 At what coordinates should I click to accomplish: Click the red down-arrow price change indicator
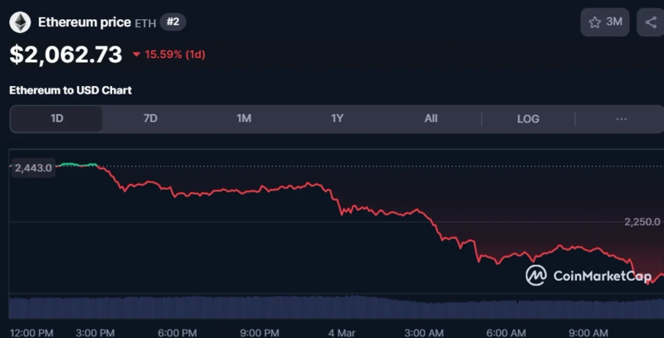[x=137, y=55]
